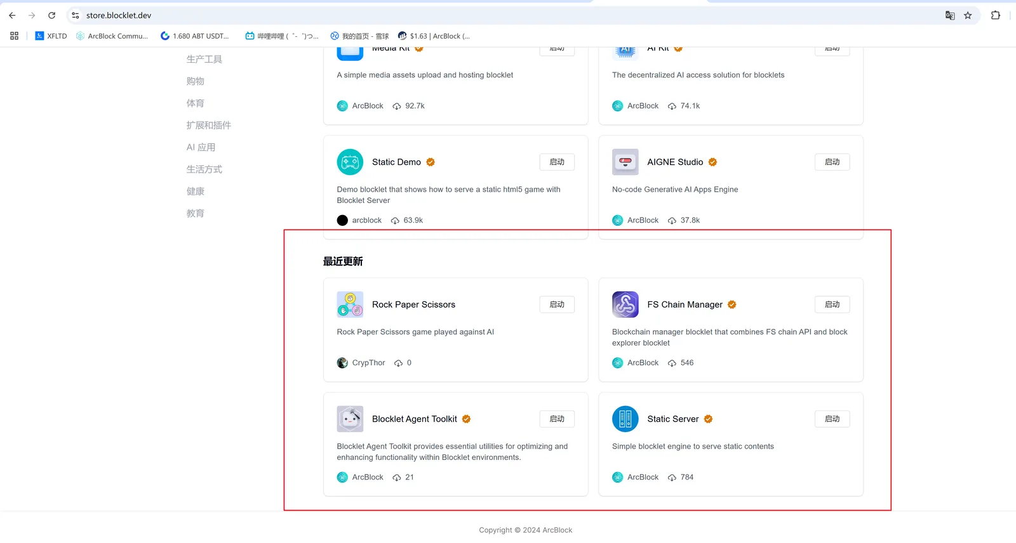Open the $1.63 | ArcBlock bookmark
The image size is (1016, 543).
click(434, 36)
